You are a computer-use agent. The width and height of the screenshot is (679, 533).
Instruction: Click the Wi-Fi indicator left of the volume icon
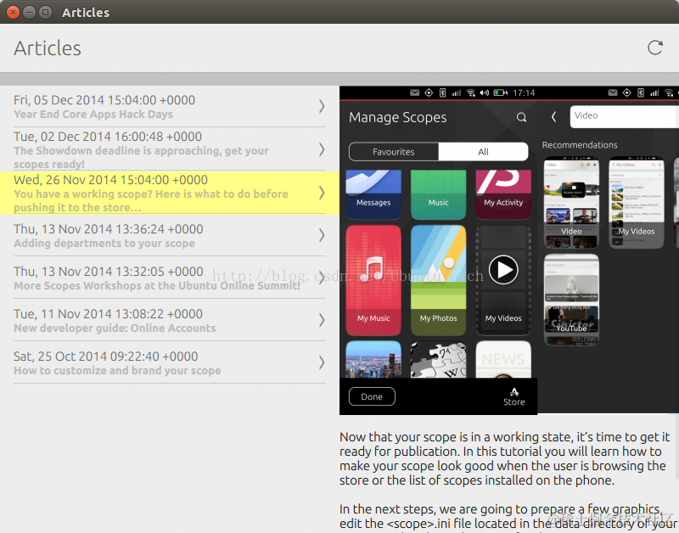pyautogui.click(x=471, y=93)
